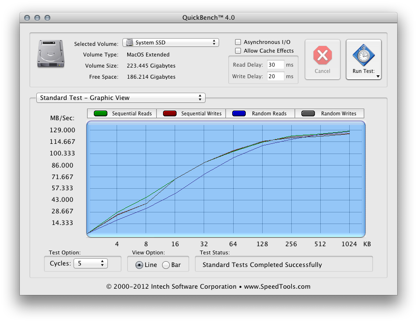Click the QuickBench 4.0 window title

tap(208, 17)
